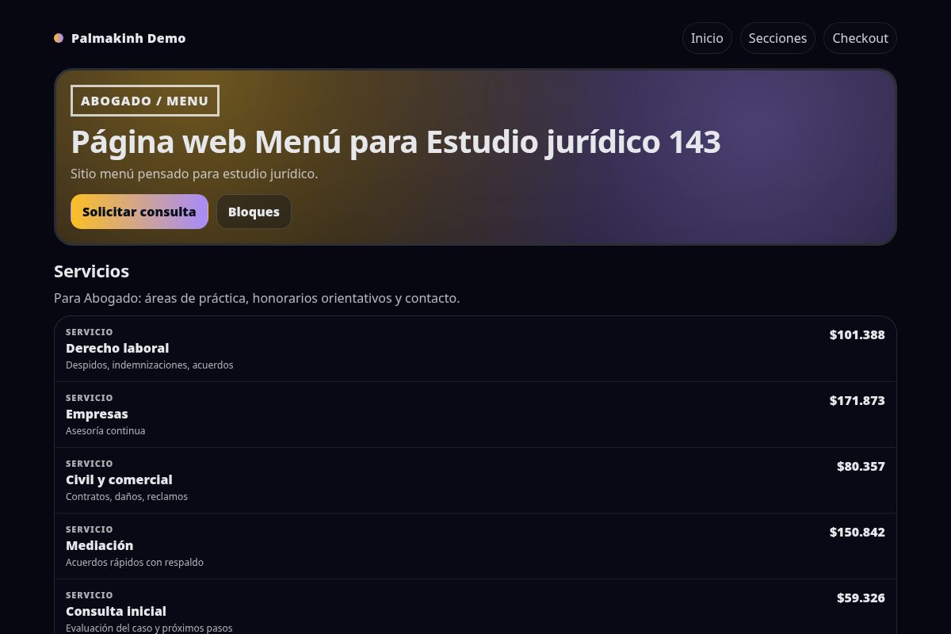Viewport: 951px width, 634px height.
Task: Click the SERVICIO label above Consulta inicial
Action: coord(90,595)
